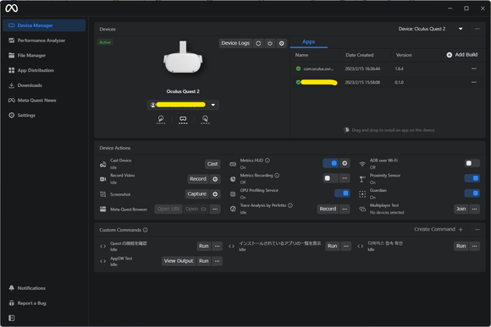Go to File Manager
Viewport: 491px width, 327px height.
(31, 55)
